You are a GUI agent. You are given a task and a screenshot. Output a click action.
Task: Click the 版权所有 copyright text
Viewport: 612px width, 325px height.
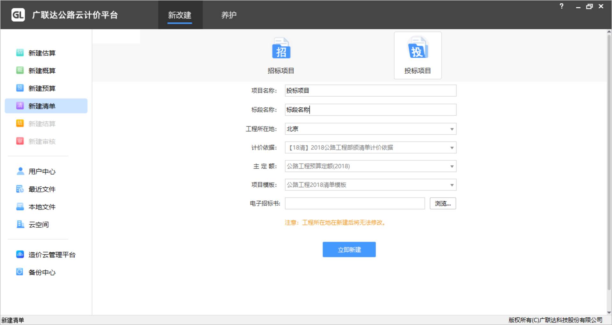(x=555, y=320)
